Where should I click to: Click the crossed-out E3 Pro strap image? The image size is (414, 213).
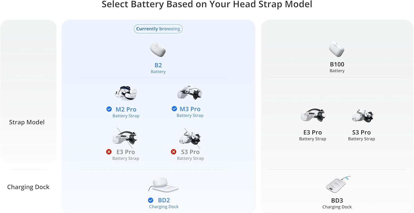tap(125, 138)
